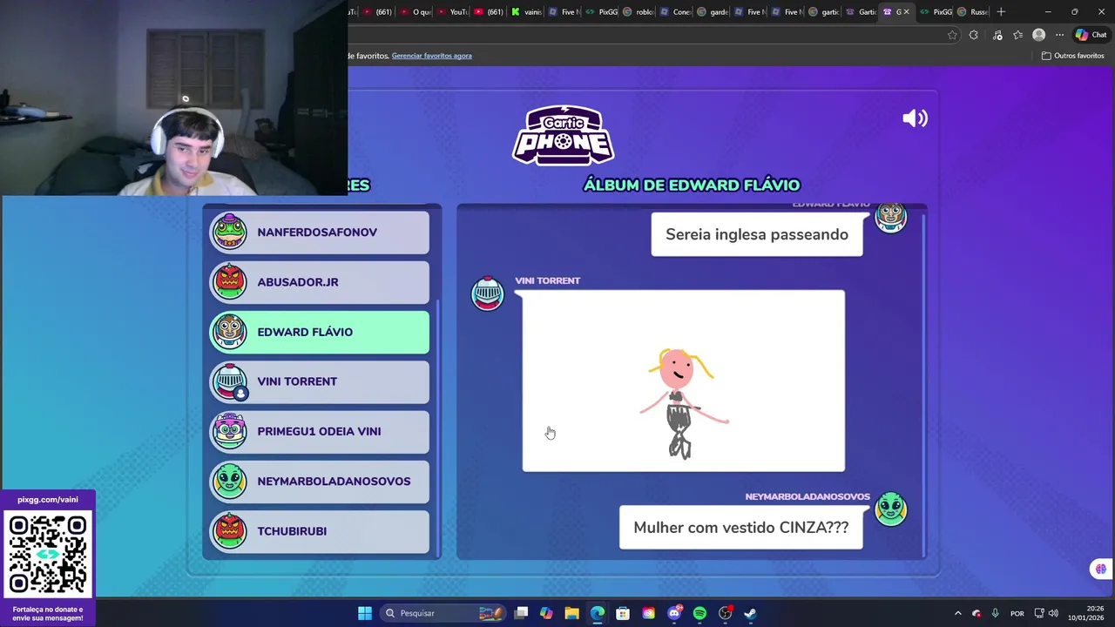This screenshot has height=627, width=1115.
Task: Select Vini Torrent player album
Action: tap(319, 381)
